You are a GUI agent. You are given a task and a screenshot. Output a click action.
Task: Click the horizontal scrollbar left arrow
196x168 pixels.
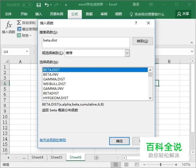[124, 158]
